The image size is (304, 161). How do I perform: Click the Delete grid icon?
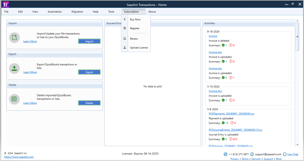pos(14,99)
